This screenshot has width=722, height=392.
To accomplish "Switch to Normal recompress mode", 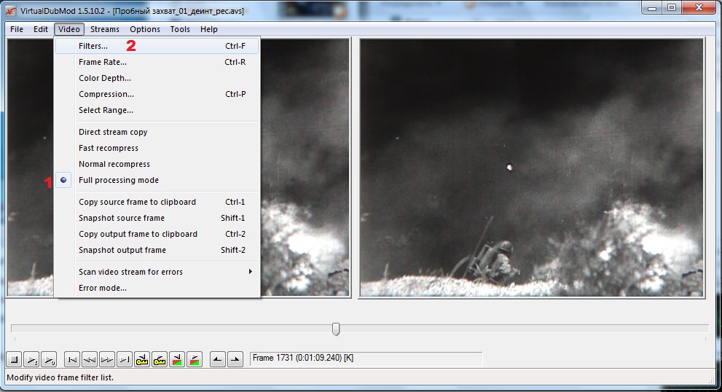I will coord(157,164).
